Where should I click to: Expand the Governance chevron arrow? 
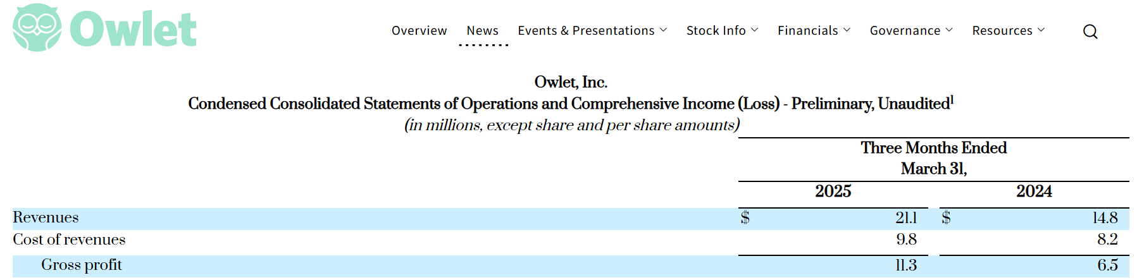tap(949, 30)
